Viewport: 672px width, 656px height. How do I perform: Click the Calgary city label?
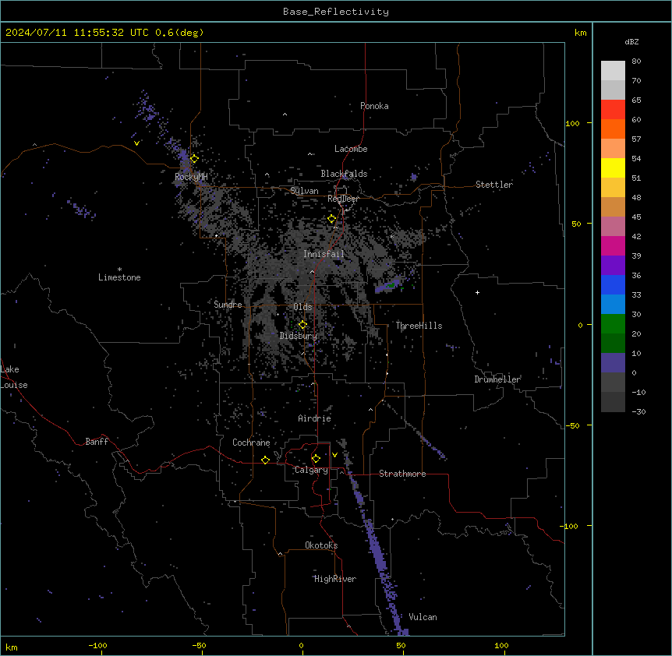[x=311, y=470]
